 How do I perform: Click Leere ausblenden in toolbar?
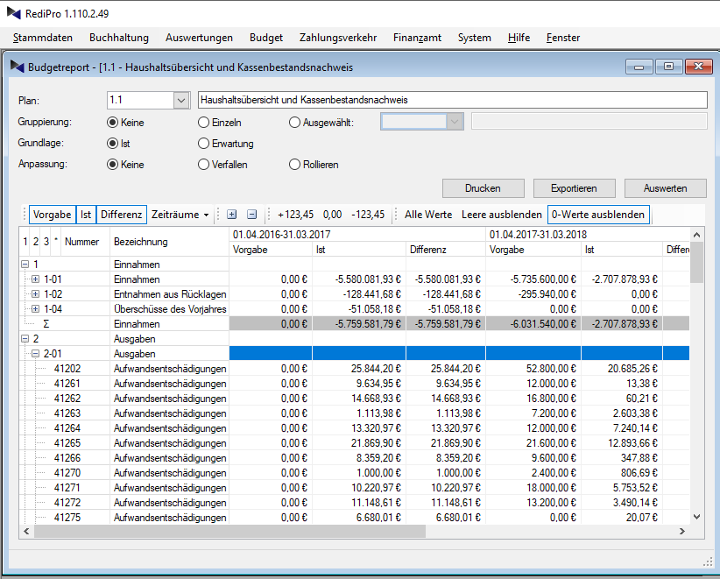(x=502, y=214)
